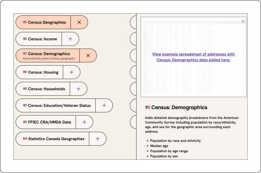This screenshot has width=261, height=173.
Task: Click the "Census: Demographics" panel heading
Action: point(179,108)
